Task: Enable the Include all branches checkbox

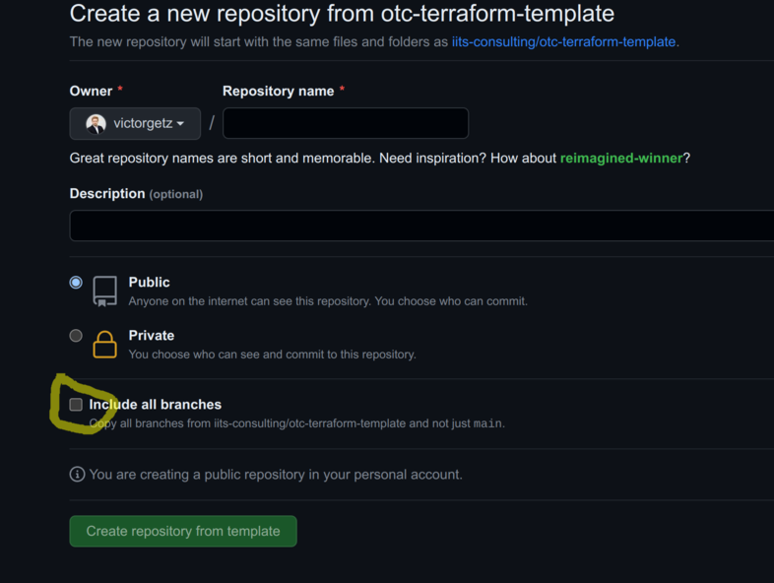Action: point(76,405)
